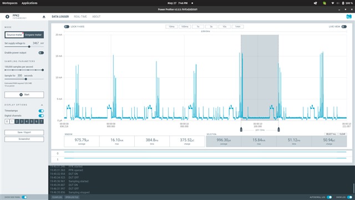The width and height of the screenshot is (355, 200).
Task: Select Ampere meter mode
Action: click(33, 34)
